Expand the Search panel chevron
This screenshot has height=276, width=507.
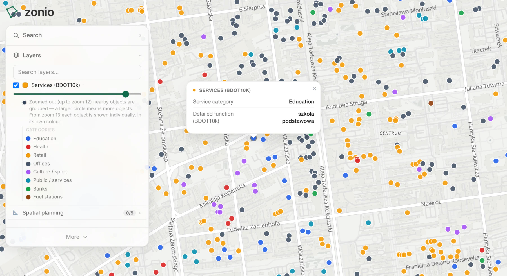(140, 35)
